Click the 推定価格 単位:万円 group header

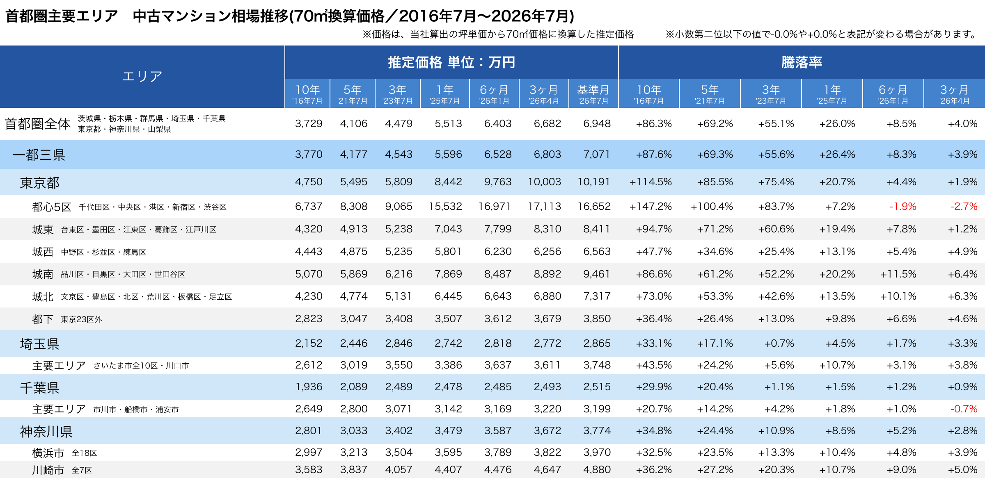(451, 62)
